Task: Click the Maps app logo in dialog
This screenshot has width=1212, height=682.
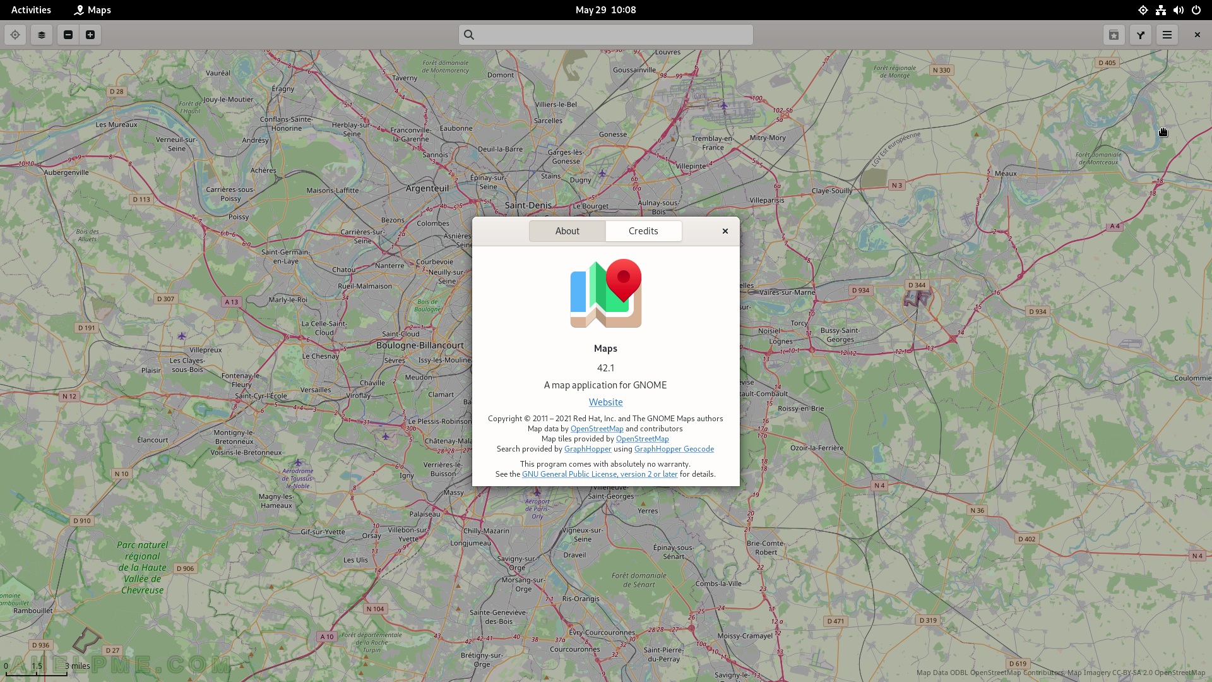Action: 606,294
